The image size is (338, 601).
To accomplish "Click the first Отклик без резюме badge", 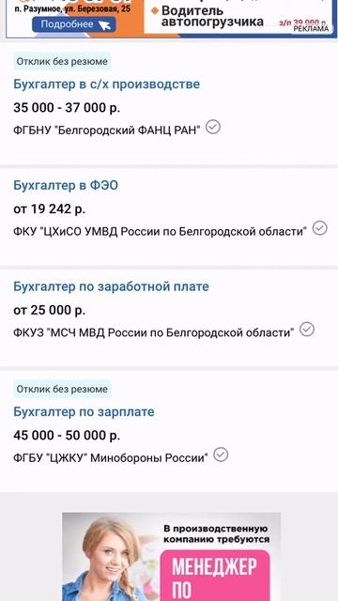I will pos(62,61).
